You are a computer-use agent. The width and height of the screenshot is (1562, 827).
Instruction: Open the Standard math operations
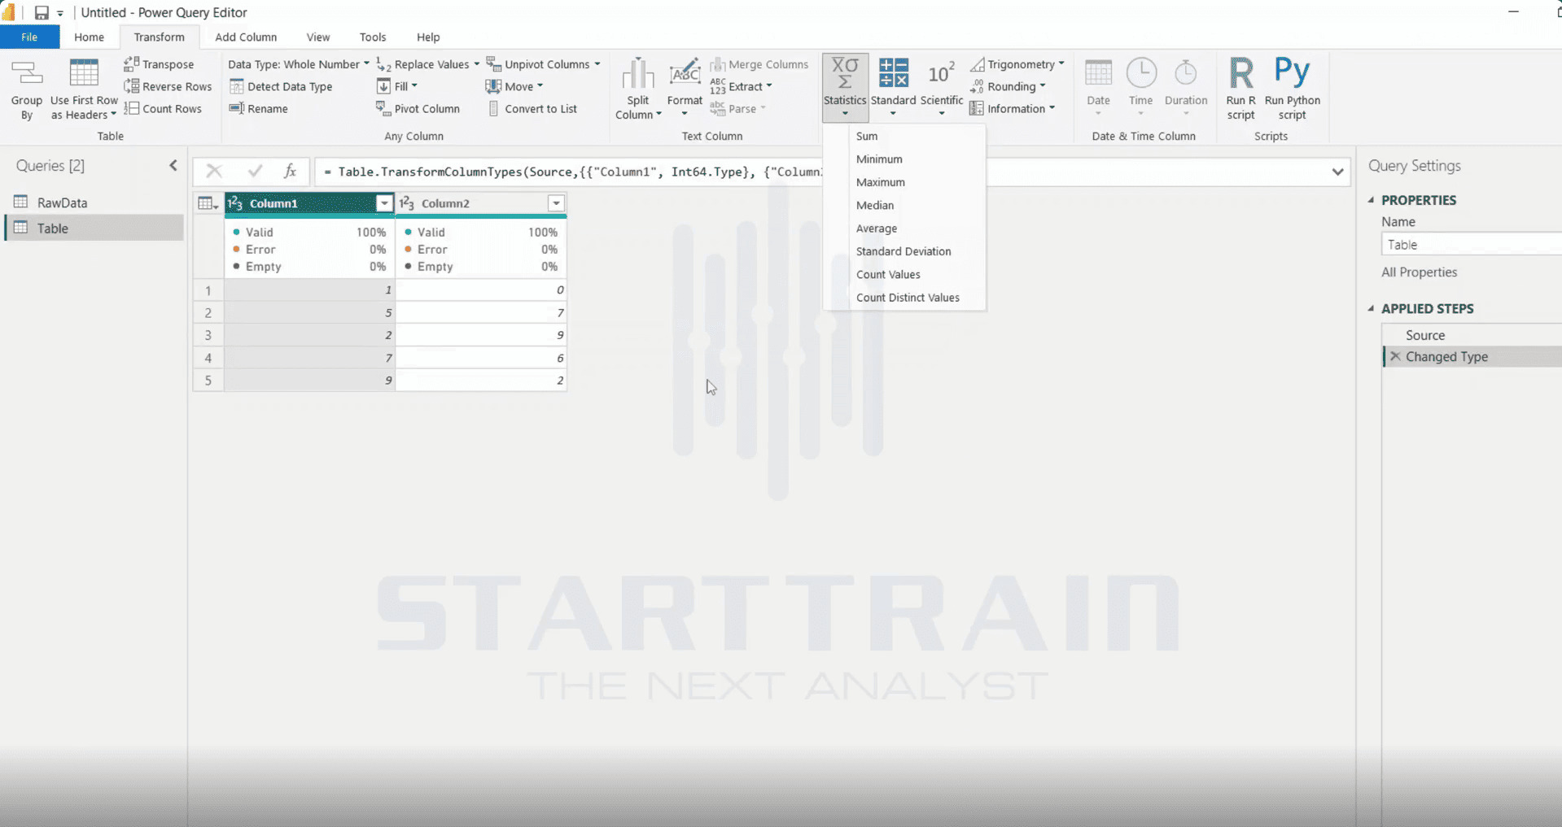pyautogui.click(x=893, y=88)
